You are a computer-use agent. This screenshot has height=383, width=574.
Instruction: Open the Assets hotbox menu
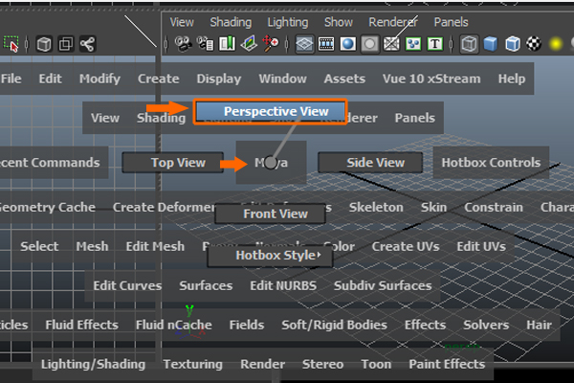[344, 79]
